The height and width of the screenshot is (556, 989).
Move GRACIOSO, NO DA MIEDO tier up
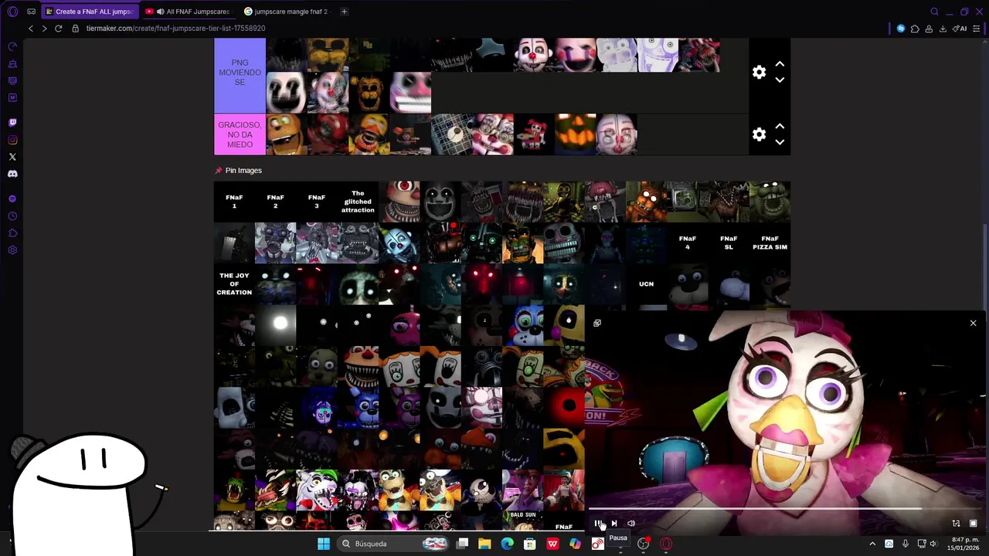click(780, 126)
